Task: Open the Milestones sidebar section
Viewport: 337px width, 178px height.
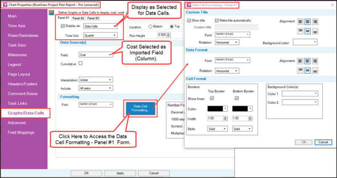Action: click(17, 55)
